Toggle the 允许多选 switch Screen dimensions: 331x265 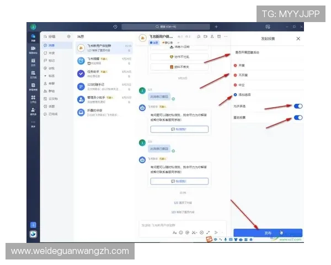click(298, 106)
